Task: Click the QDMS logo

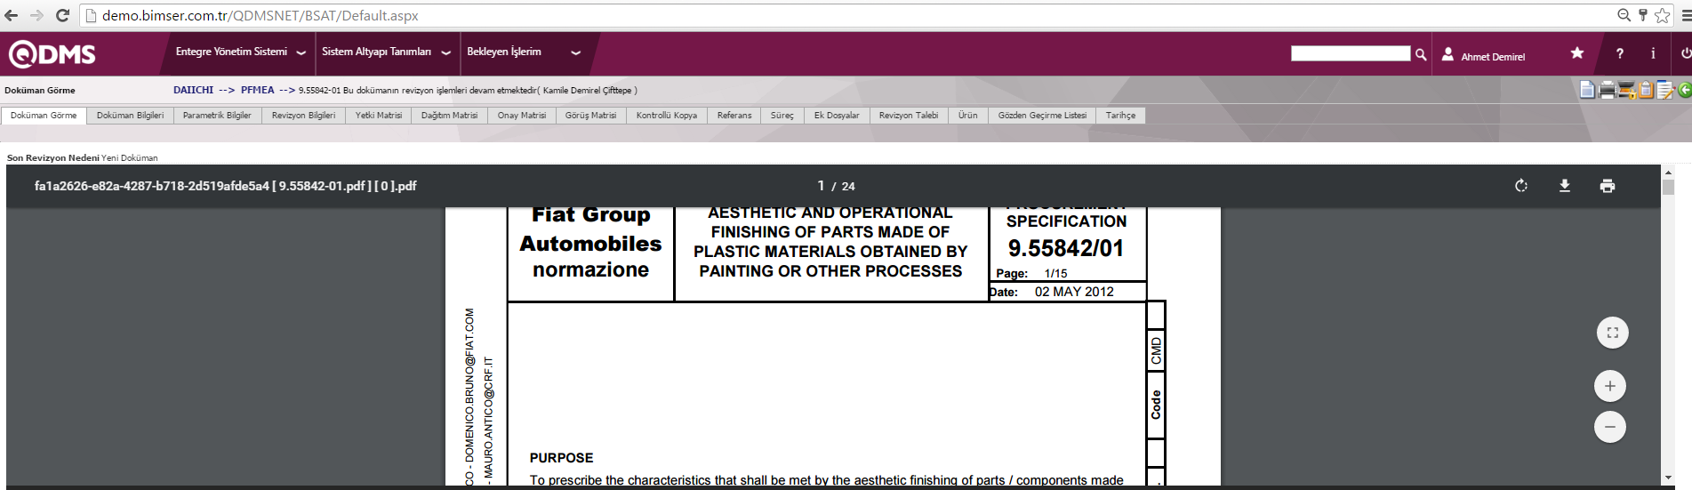Action: tap(52, 54)
